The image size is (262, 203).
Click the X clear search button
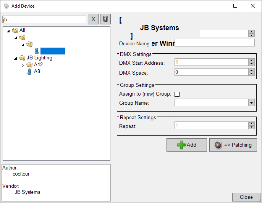click(93, 19)
